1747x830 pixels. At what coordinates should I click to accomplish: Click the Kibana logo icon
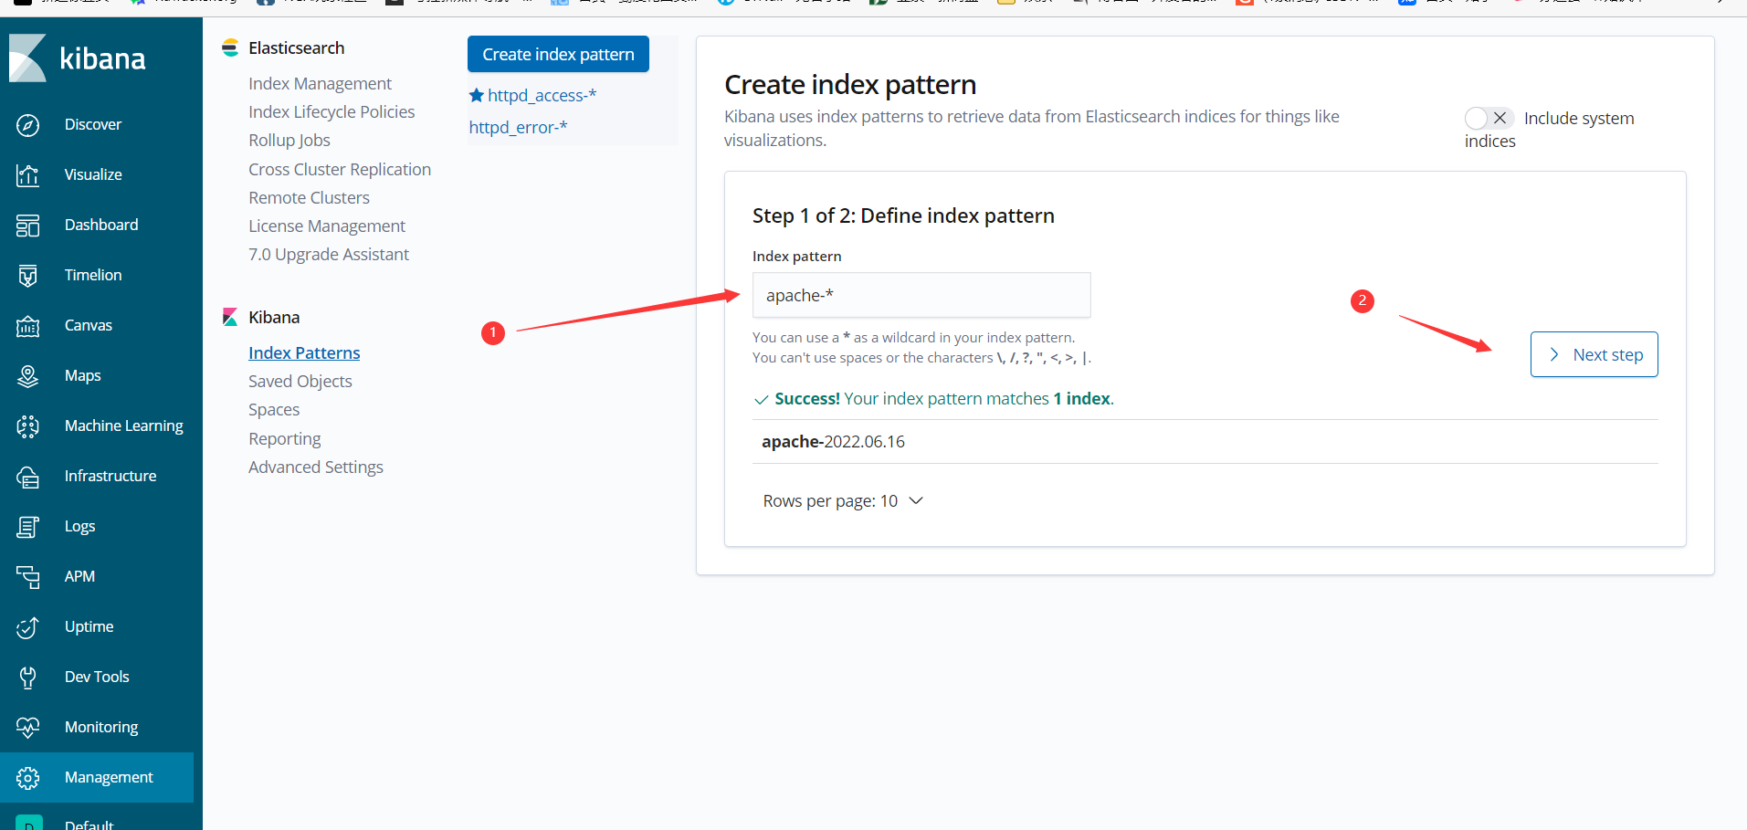[x=27, y=58]
